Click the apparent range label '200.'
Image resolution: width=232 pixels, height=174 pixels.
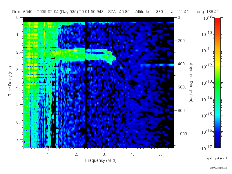coord(182,41)
